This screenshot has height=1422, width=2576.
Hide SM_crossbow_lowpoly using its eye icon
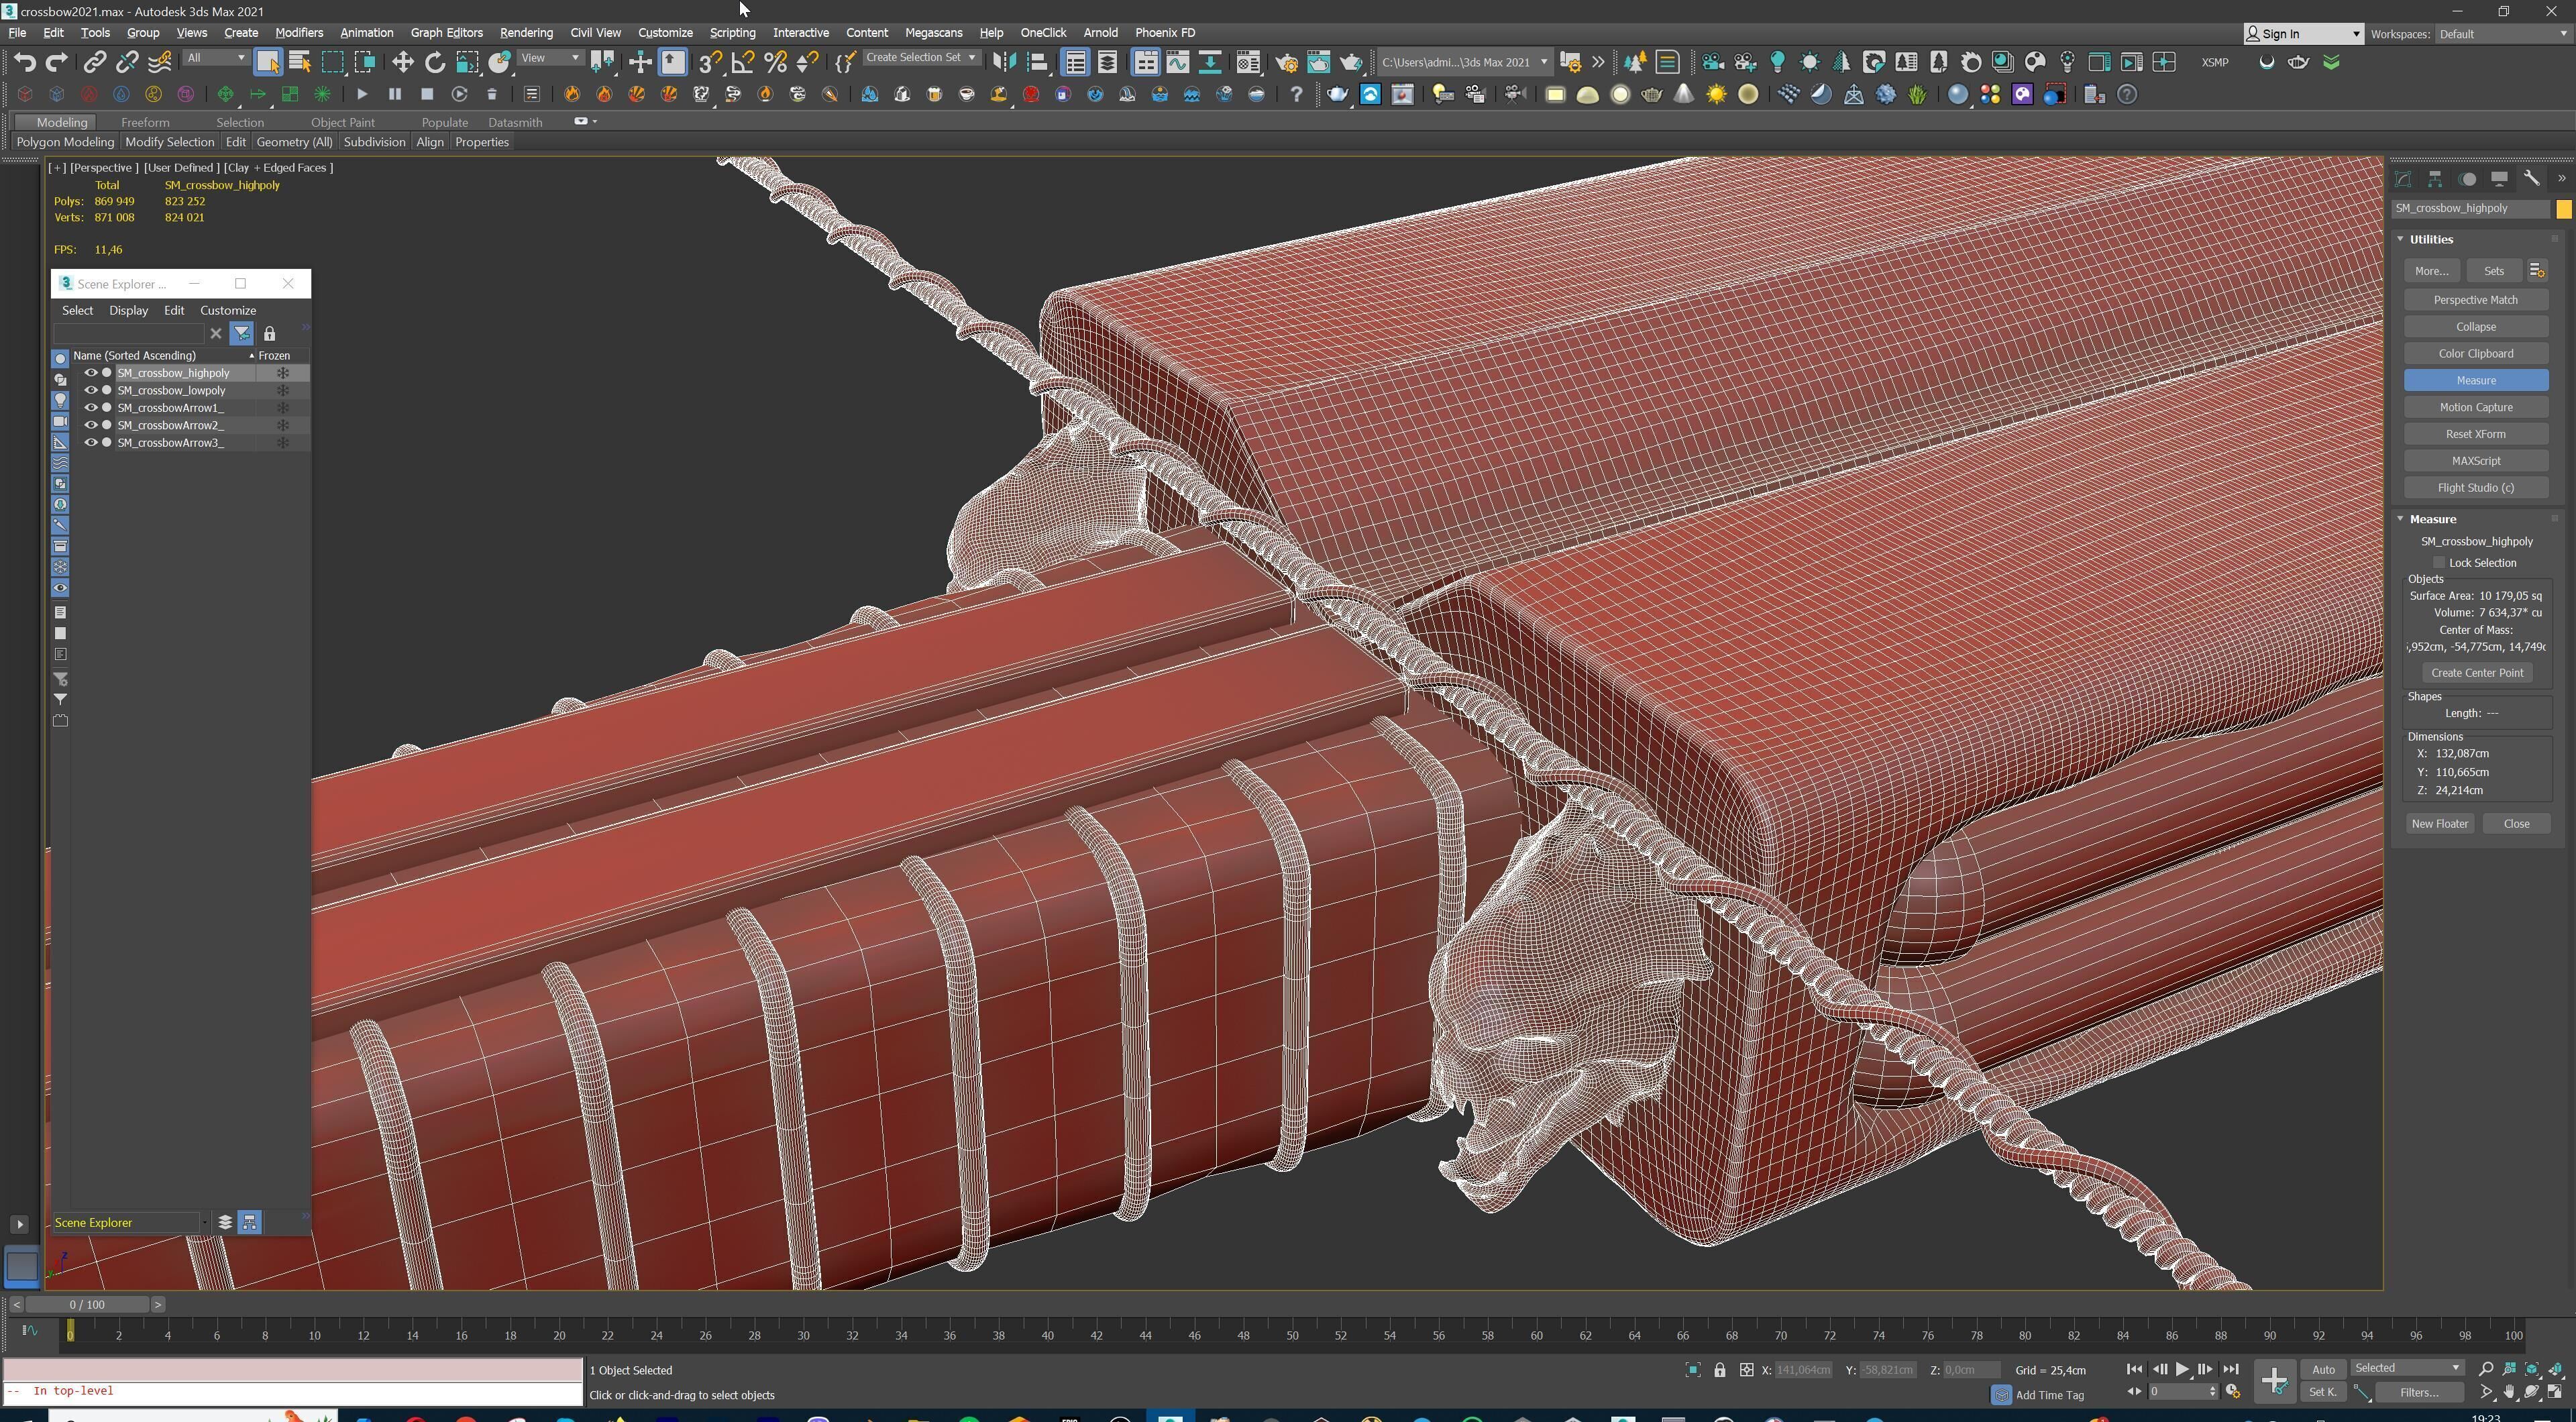[90, 390]
